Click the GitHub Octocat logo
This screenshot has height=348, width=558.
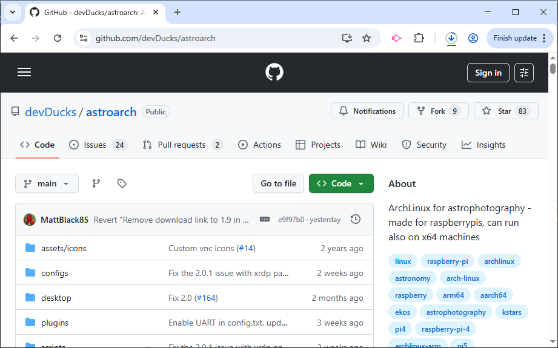click(274, 72)
